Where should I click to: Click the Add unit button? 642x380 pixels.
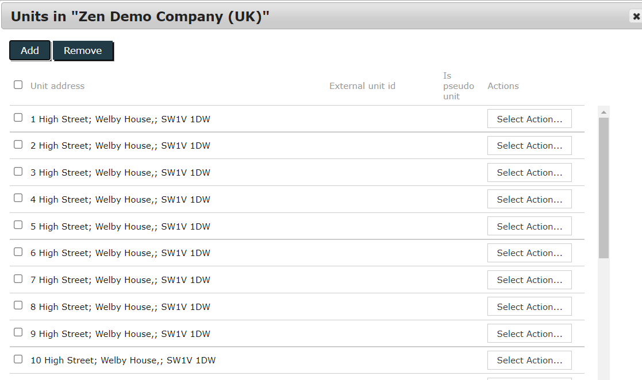pos(30,51)
